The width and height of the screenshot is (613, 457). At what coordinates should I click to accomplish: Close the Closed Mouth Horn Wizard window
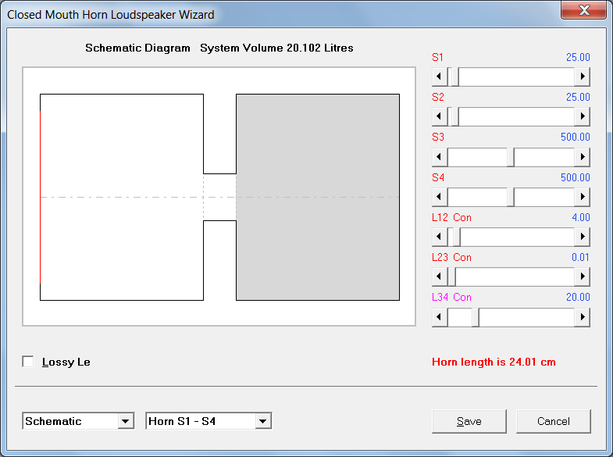click(584, 10)
